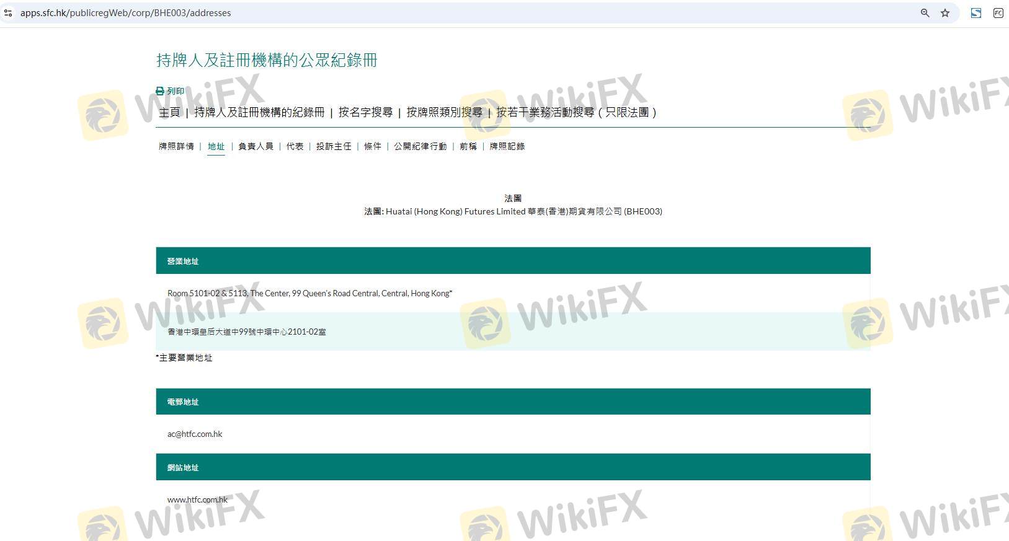Viewport: 1009px width, 541px height.
Task: Click the 列印 print link
Action: pos(176,91)
